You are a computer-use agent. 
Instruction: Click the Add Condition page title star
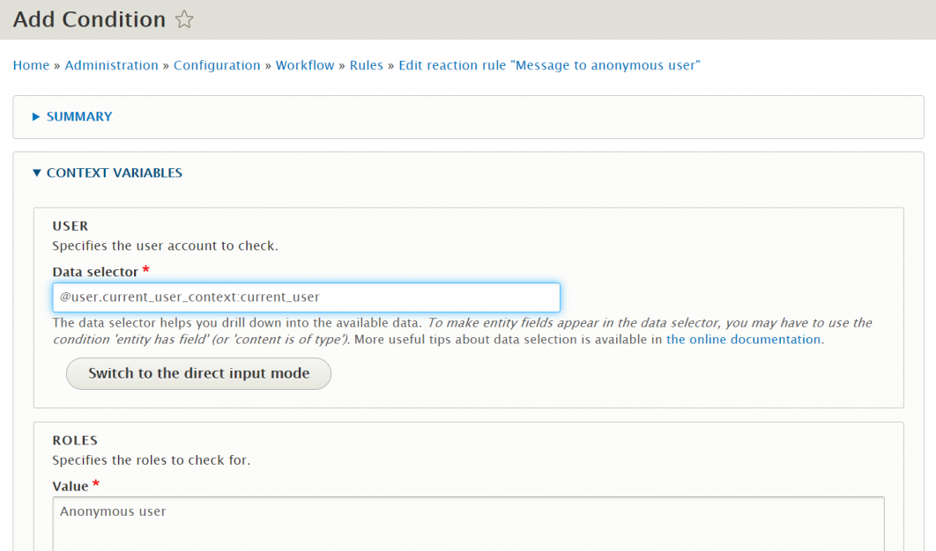pos(183,19)
